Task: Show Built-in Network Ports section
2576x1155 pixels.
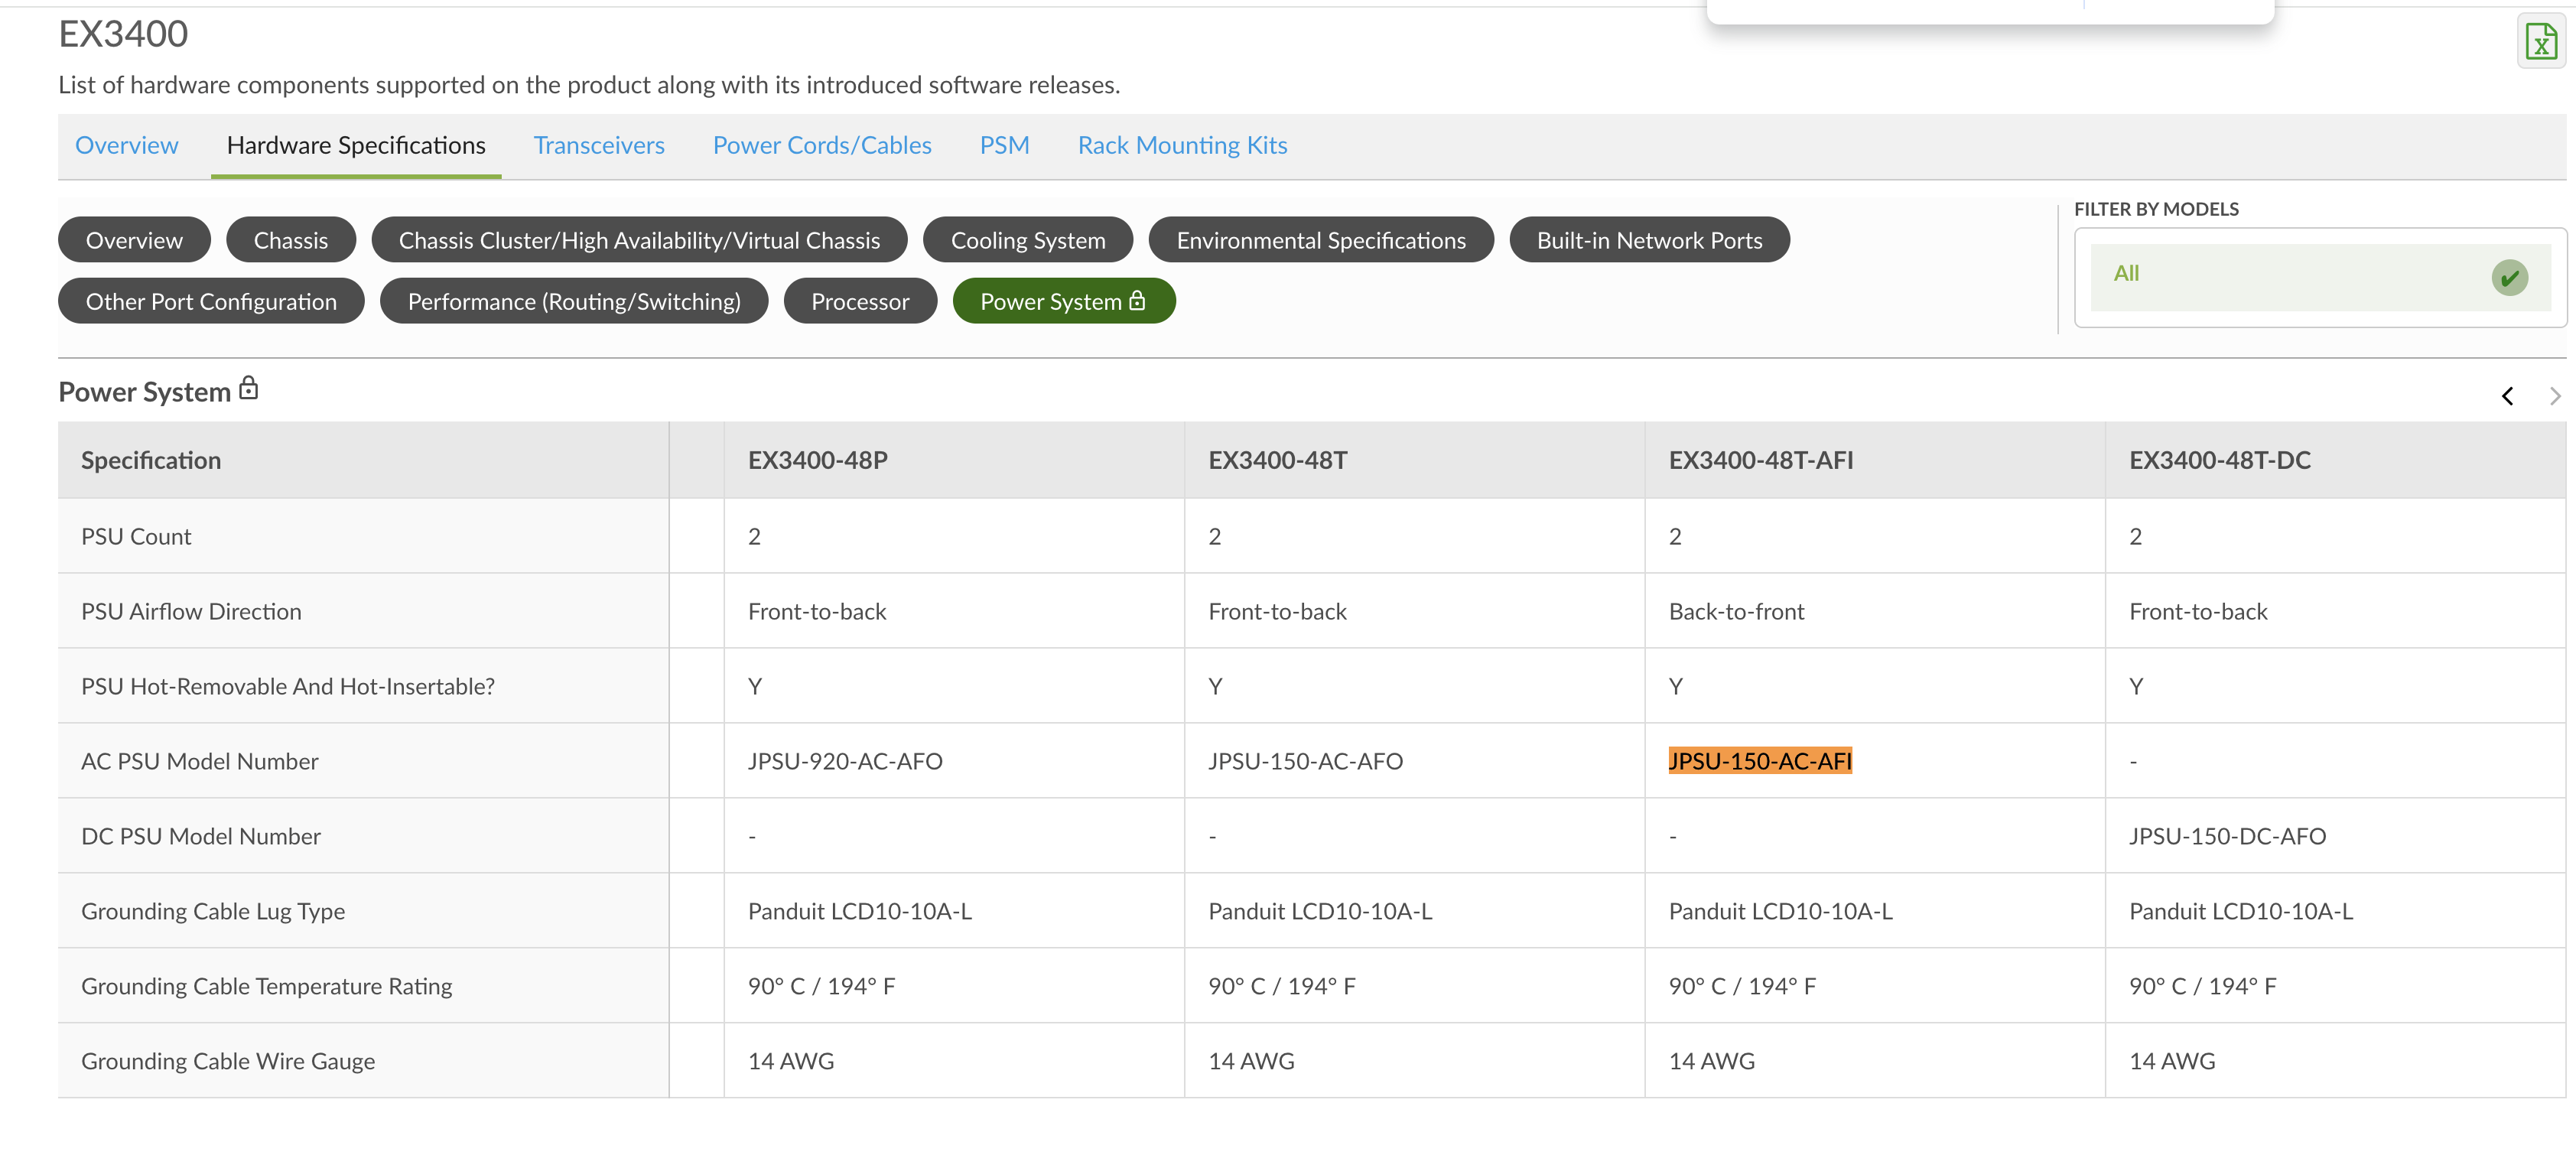Action: click(1649, 240)
